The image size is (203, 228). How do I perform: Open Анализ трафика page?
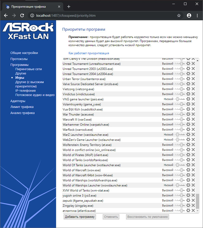tap(23, 113)
